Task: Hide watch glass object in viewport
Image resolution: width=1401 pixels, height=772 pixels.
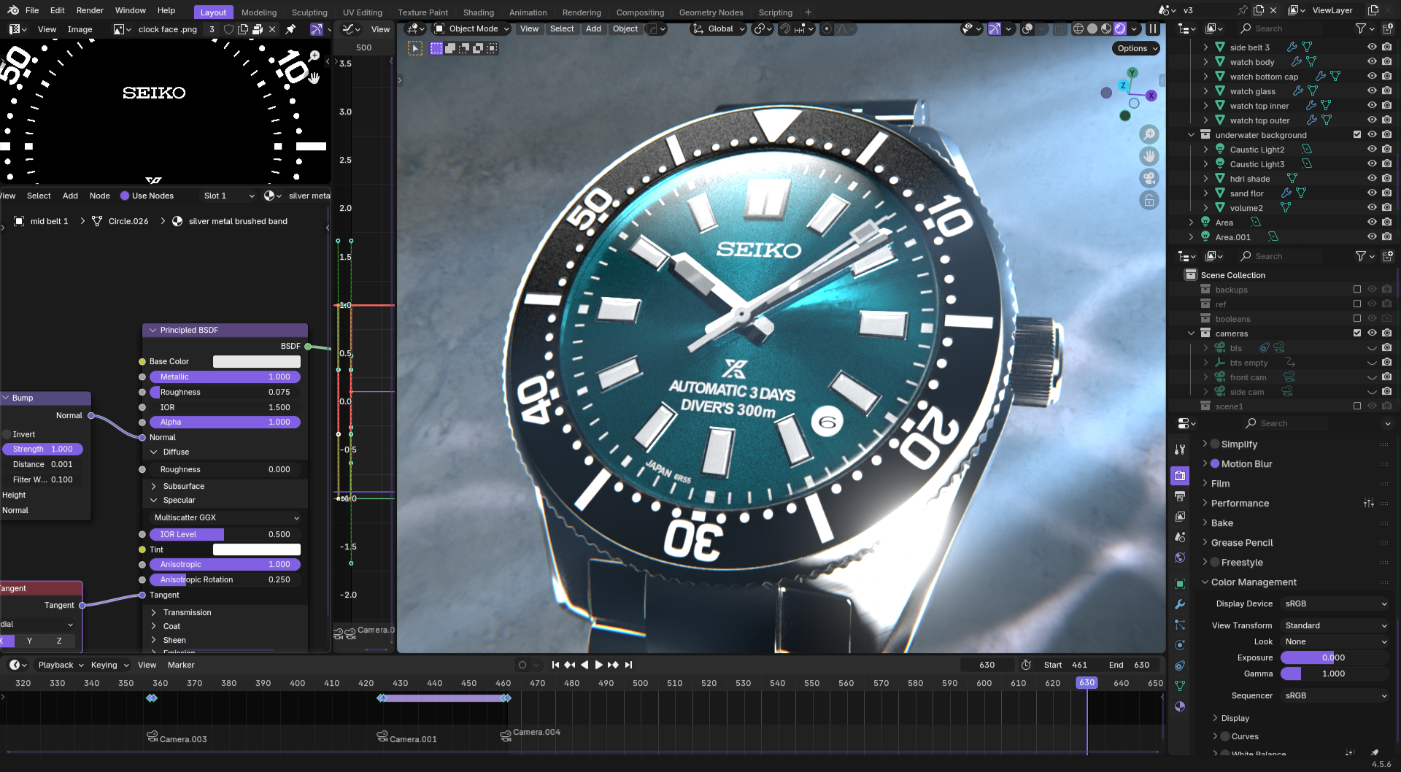Action: click(1372, 91)
